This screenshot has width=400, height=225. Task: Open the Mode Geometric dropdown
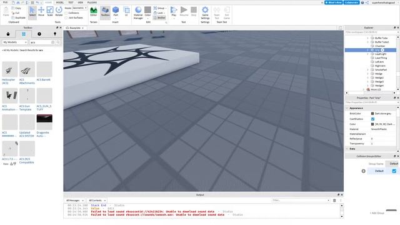[79, 8]
